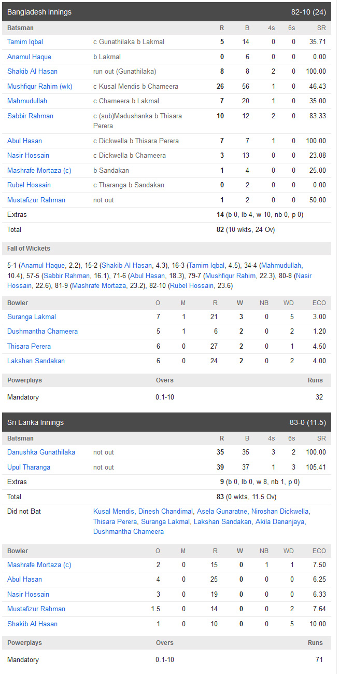Click Niroshan Dickwella in Did not Bat list
This screenshot has height=674, width=340.
[x=280, y=511]
